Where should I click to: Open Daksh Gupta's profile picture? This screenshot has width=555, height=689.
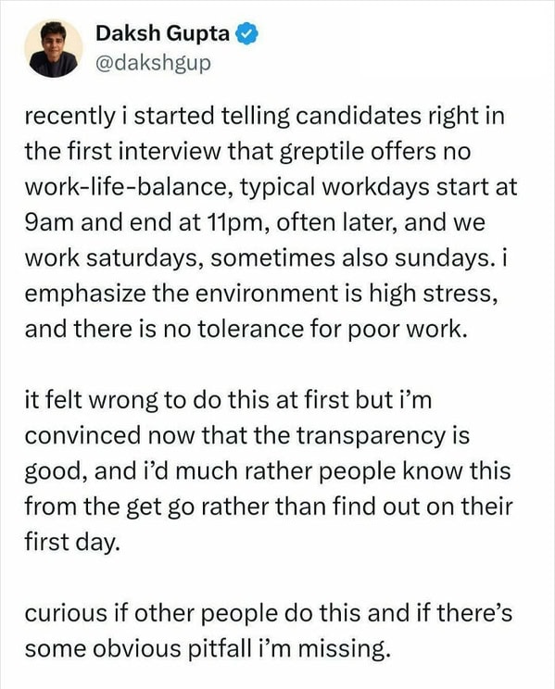53,48
